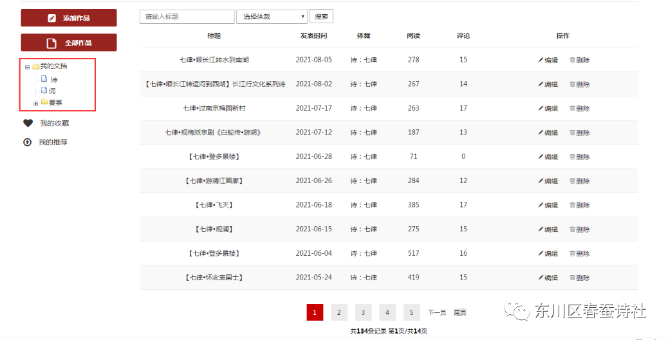Viewport: 668px width, 340px height.
Task: Delete 七律•观梅派京剧 entry
Action: [579, 133]
